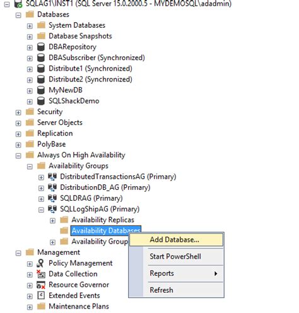The height and width of the screenshot is (313, 299).
Task: Select the Availability Databases tree item
Action: (106, 230)
